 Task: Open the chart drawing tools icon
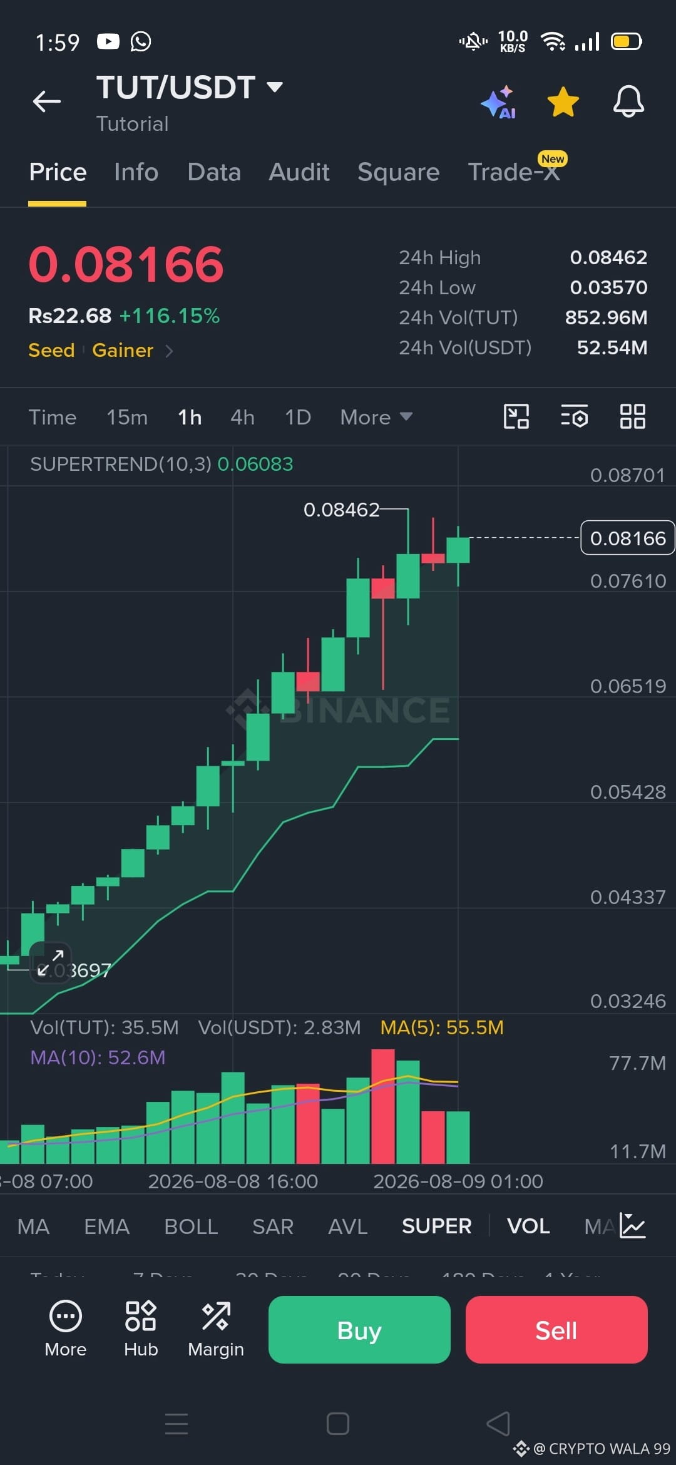[516, 416]
